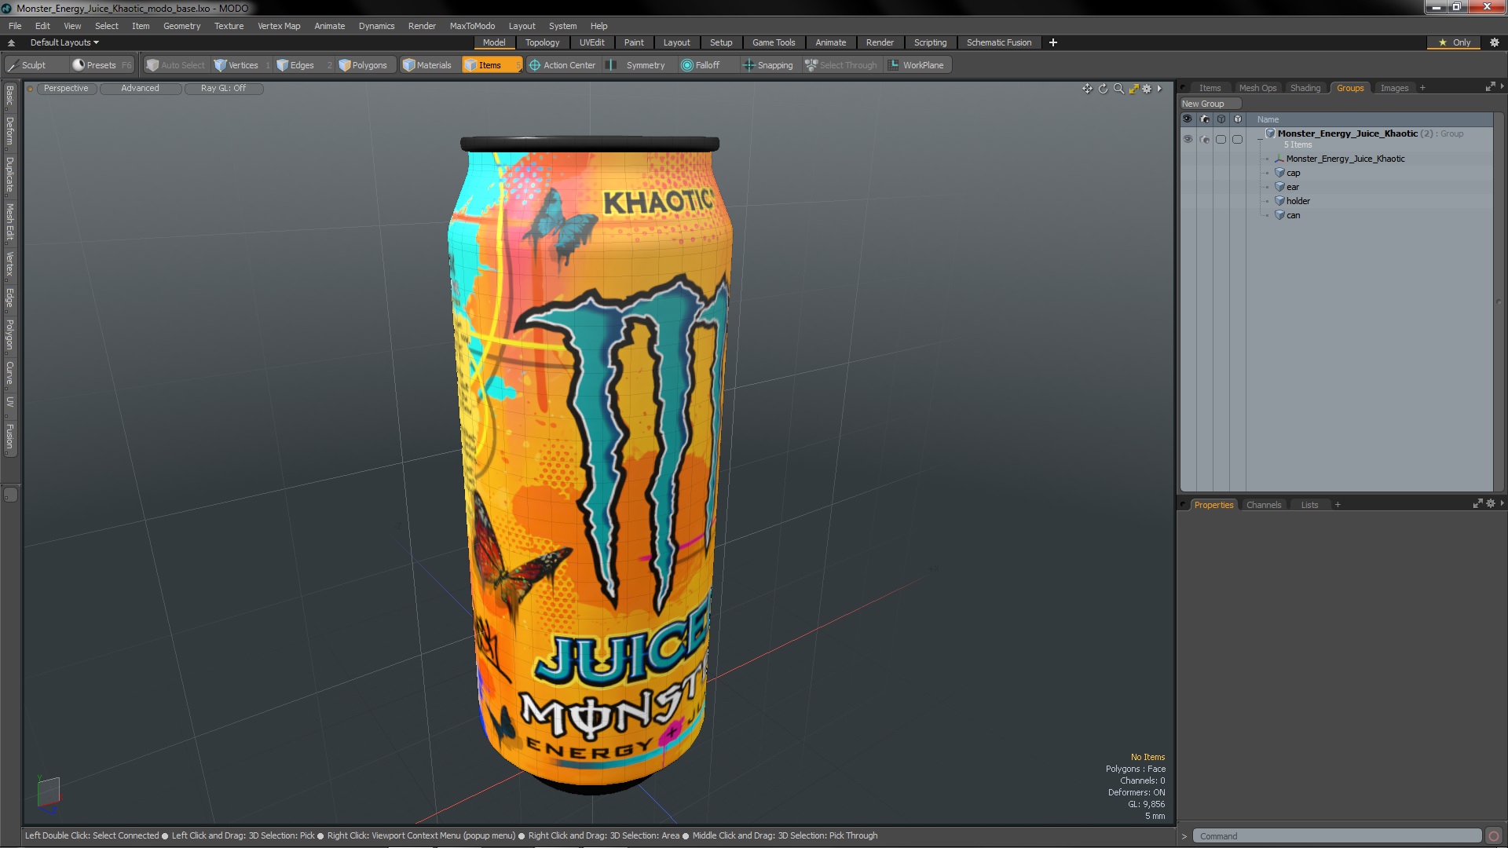Select the Monster_Energy_Juice_Khaotic locator item
This screenshot has width=1508, height=848.
tap(1345, 159)
